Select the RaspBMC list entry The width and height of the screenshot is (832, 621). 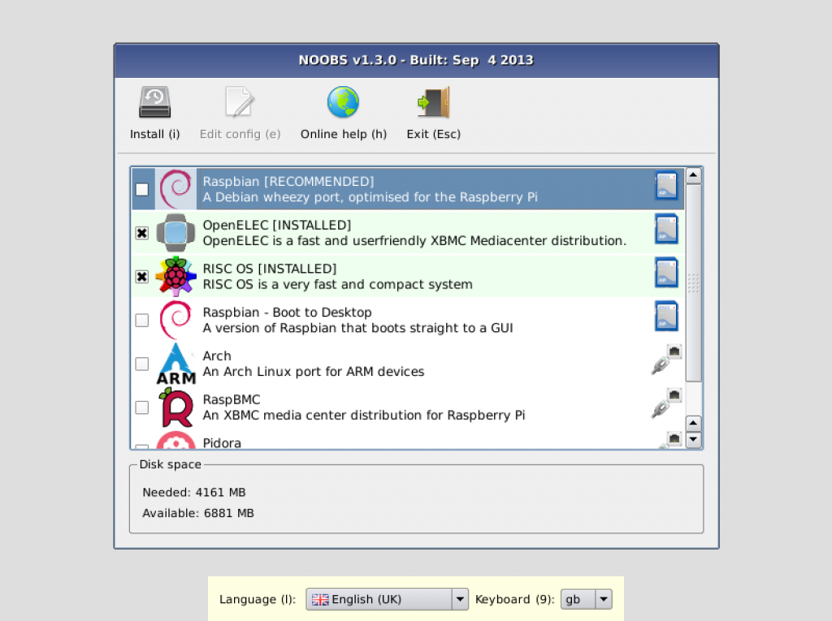(x=363, y=408)
